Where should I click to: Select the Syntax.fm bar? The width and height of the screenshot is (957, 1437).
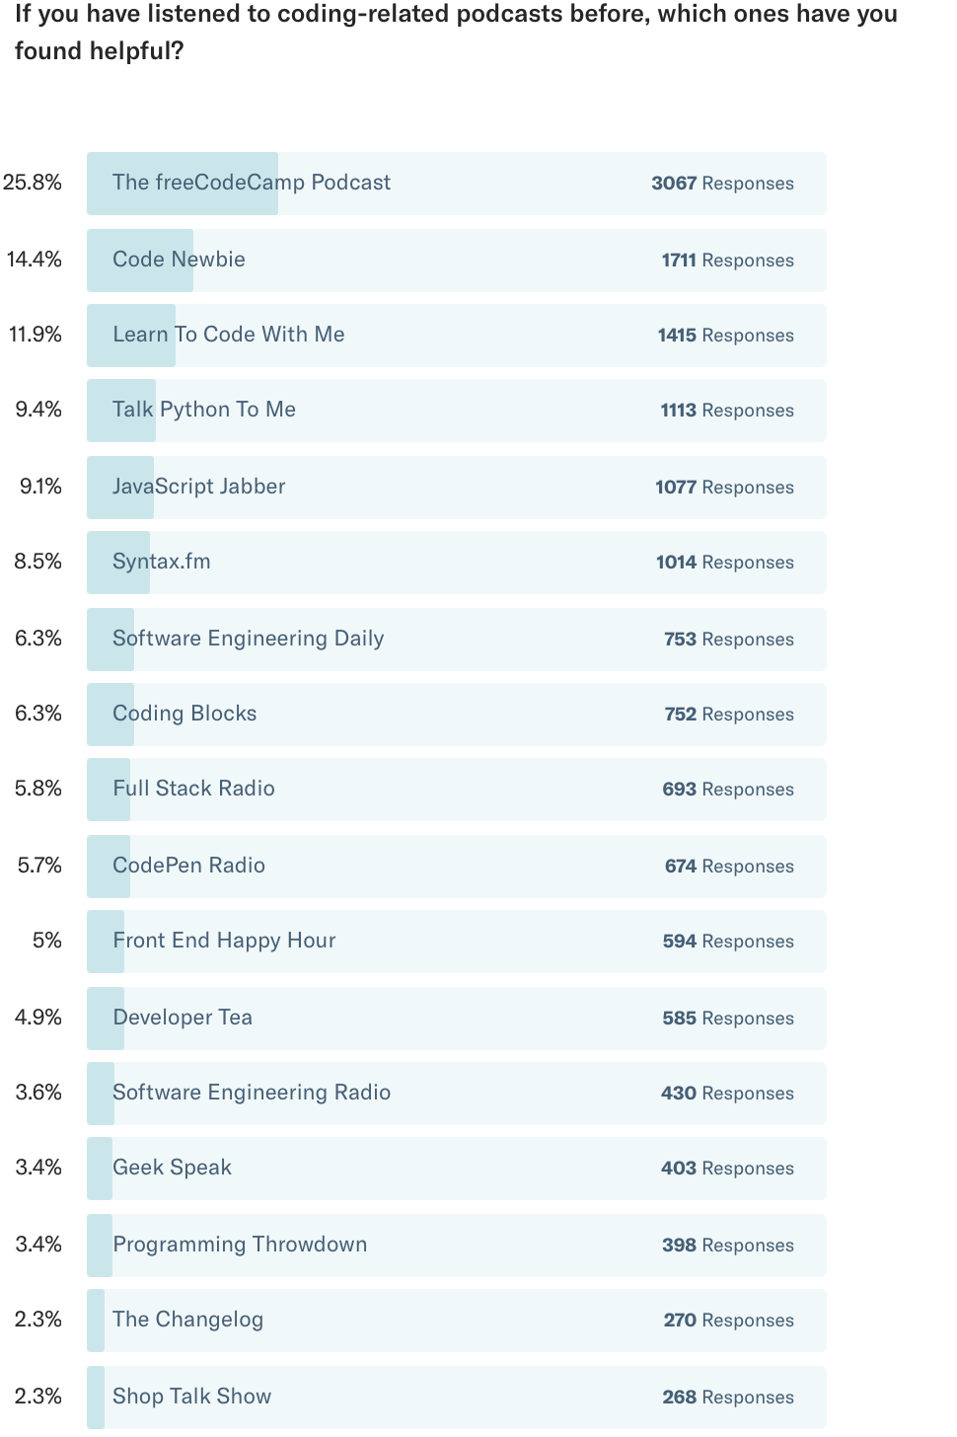coord(457,563)
